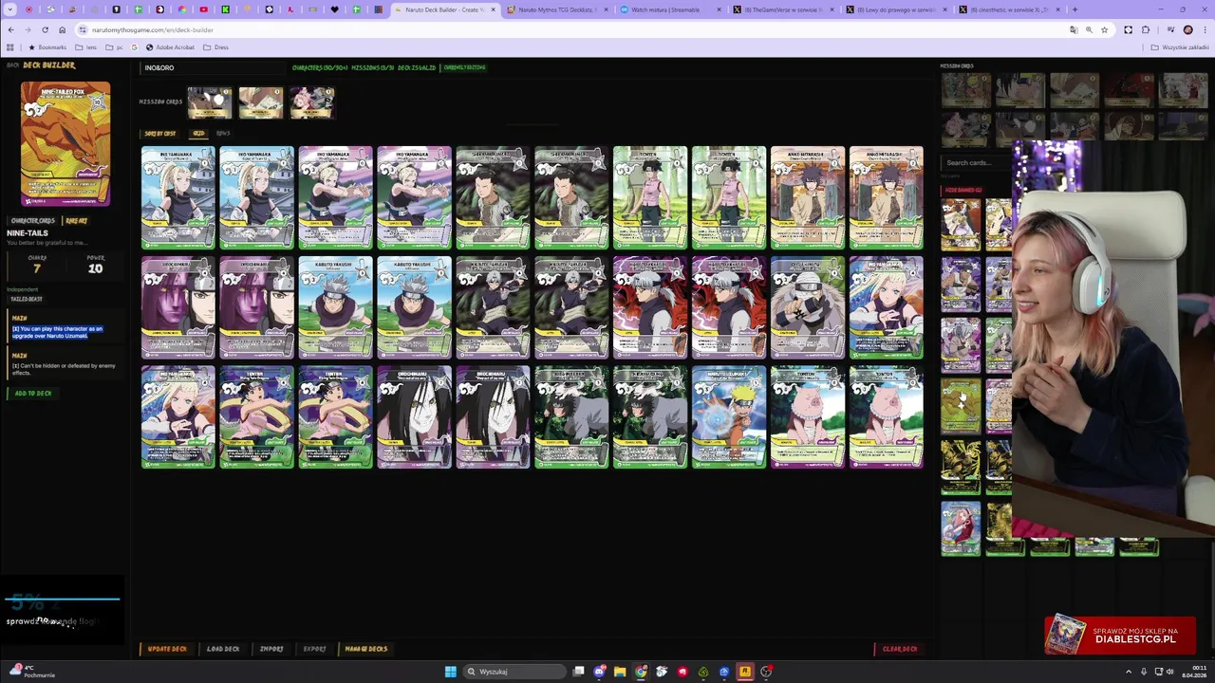The width and height of the screenshot is (1215, 683).
Task: Open the zoom magnifier icon in address bar
Action: tap(1089, 29)
